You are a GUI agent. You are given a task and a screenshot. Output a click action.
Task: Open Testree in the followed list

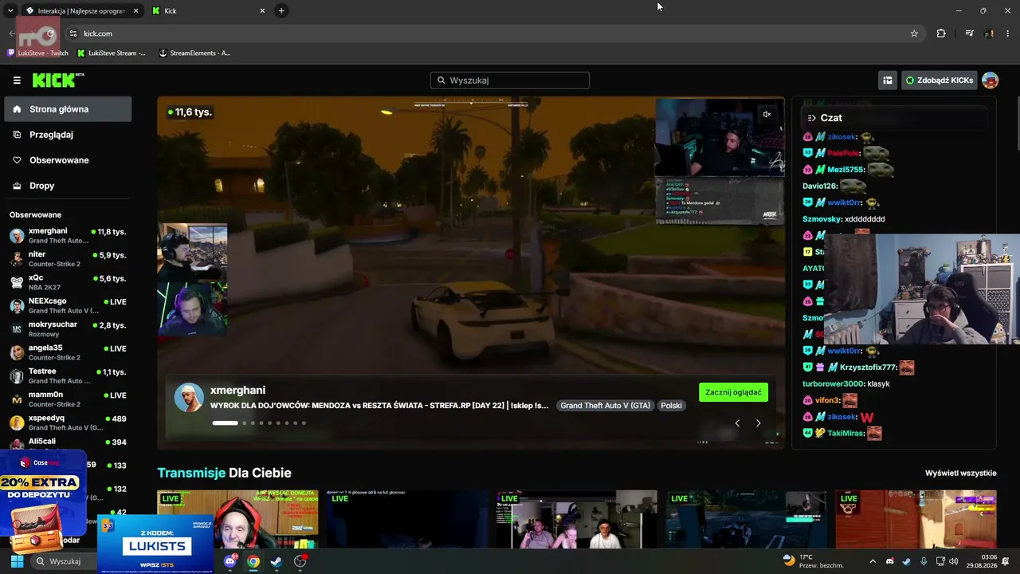(x=68, y=375)
